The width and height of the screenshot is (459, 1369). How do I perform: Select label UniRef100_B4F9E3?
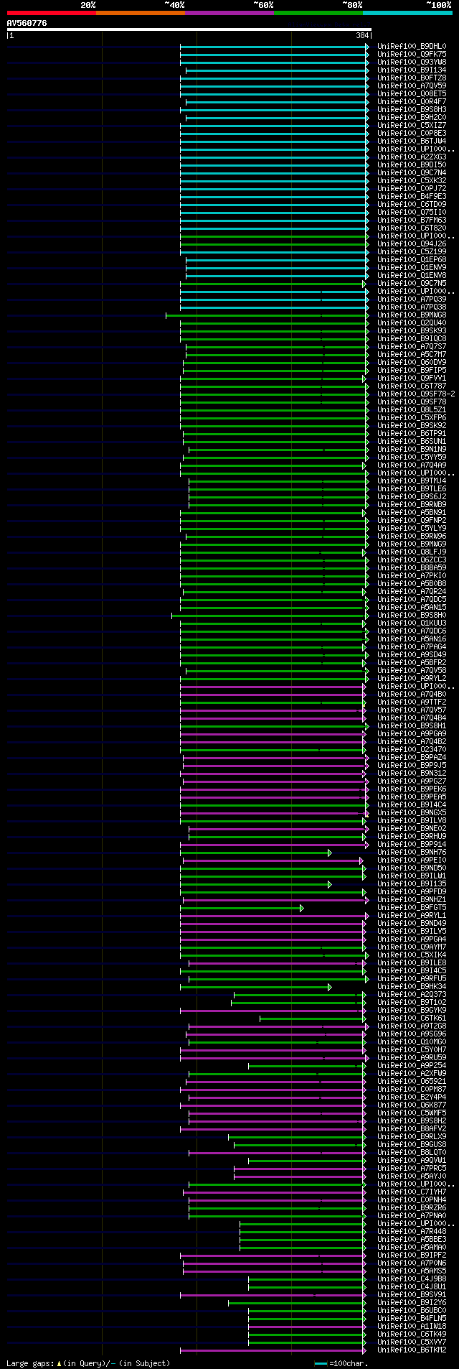click(x=412, y=197)
